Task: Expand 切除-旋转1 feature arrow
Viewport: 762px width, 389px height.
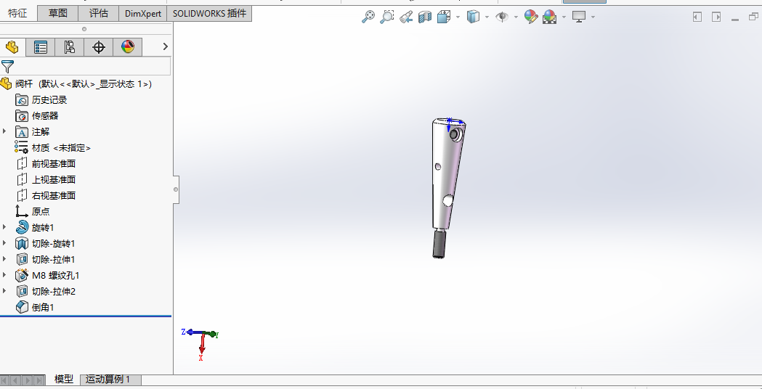Action: 5,243
